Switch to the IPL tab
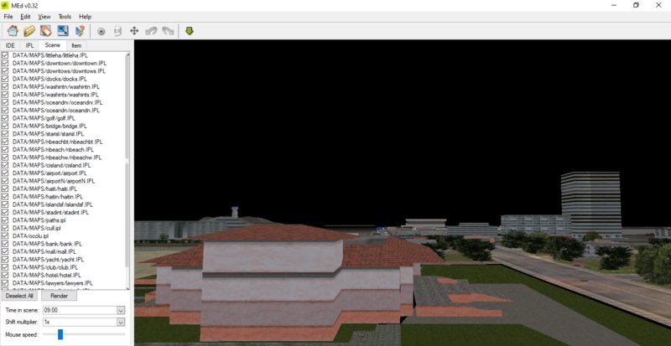 point(29,46)
